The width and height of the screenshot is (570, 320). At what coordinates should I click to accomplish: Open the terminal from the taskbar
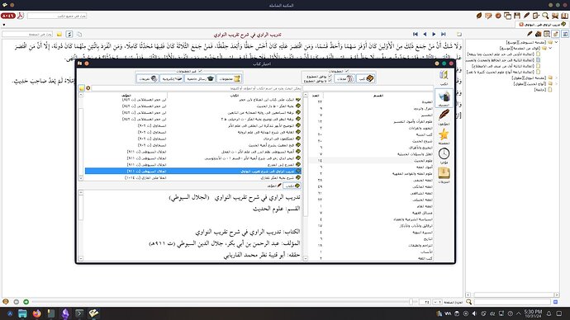pyautogui.click(x=79, y=313)
